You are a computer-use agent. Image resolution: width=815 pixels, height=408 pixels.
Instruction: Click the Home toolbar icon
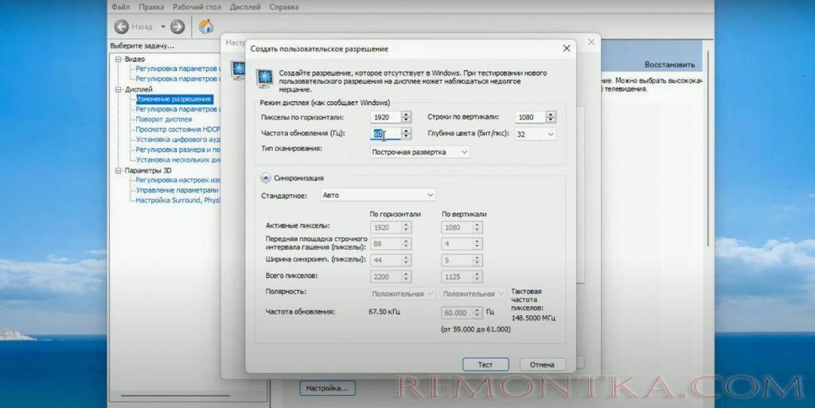point(206,26)
